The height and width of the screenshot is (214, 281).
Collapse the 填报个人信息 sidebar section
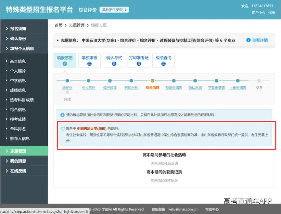(x=24, y=49)
